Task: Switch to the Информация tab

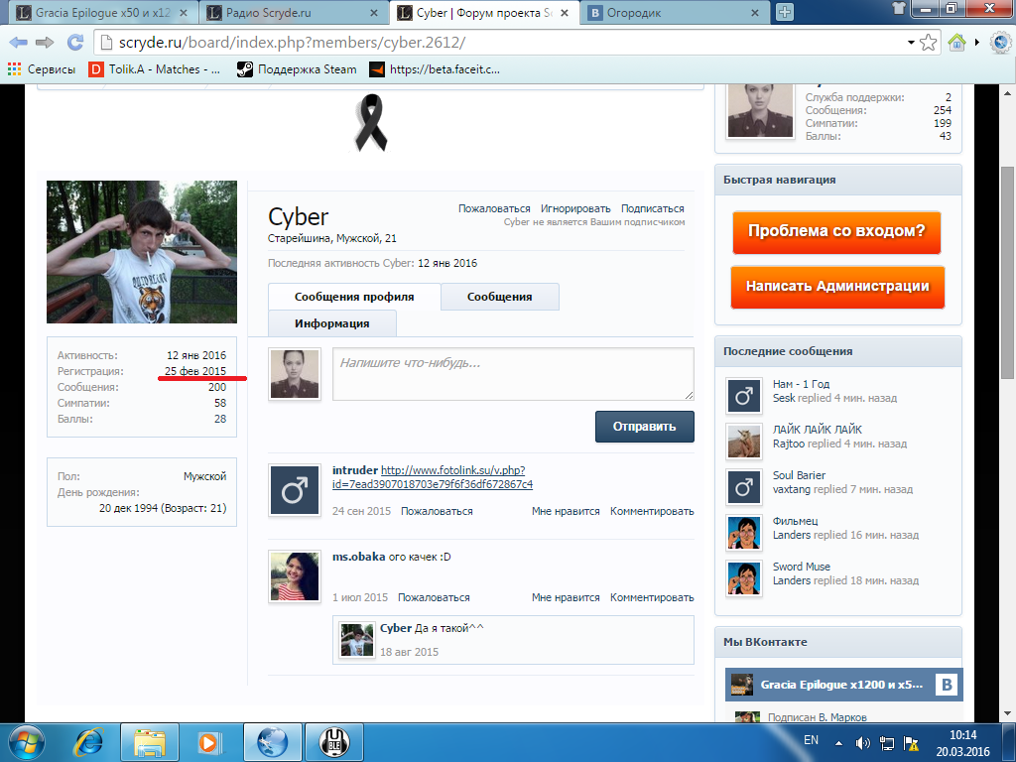Action: tap(331, 323)
